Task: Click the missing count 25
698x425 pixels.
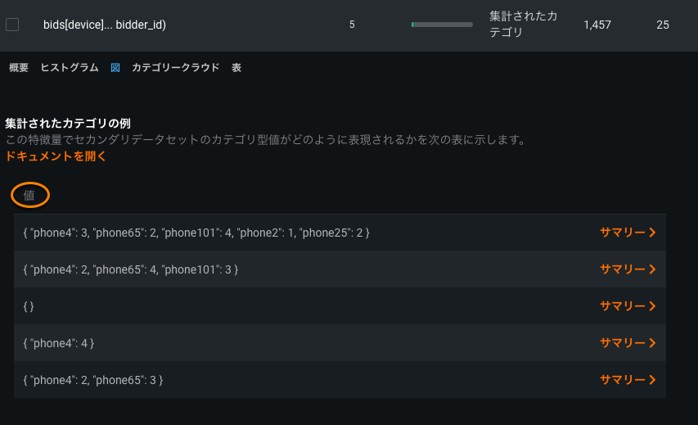Action: click(663, 25)
